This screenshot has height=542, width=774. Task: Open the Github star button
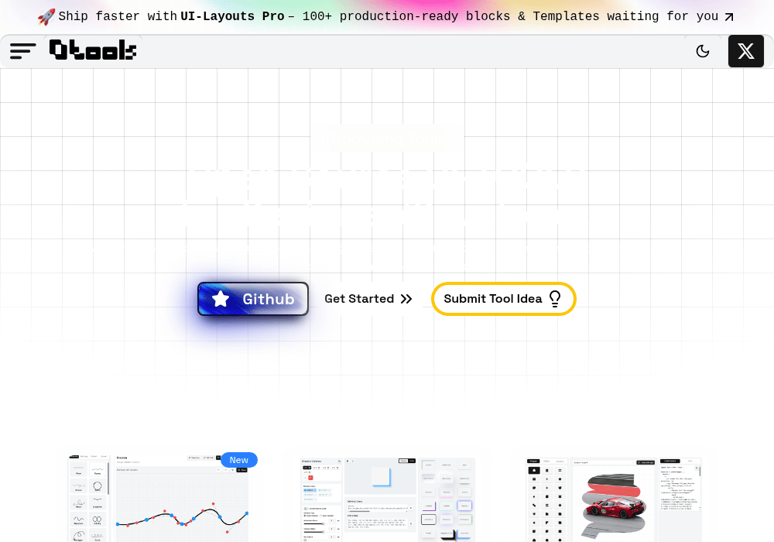click(253, 299)
